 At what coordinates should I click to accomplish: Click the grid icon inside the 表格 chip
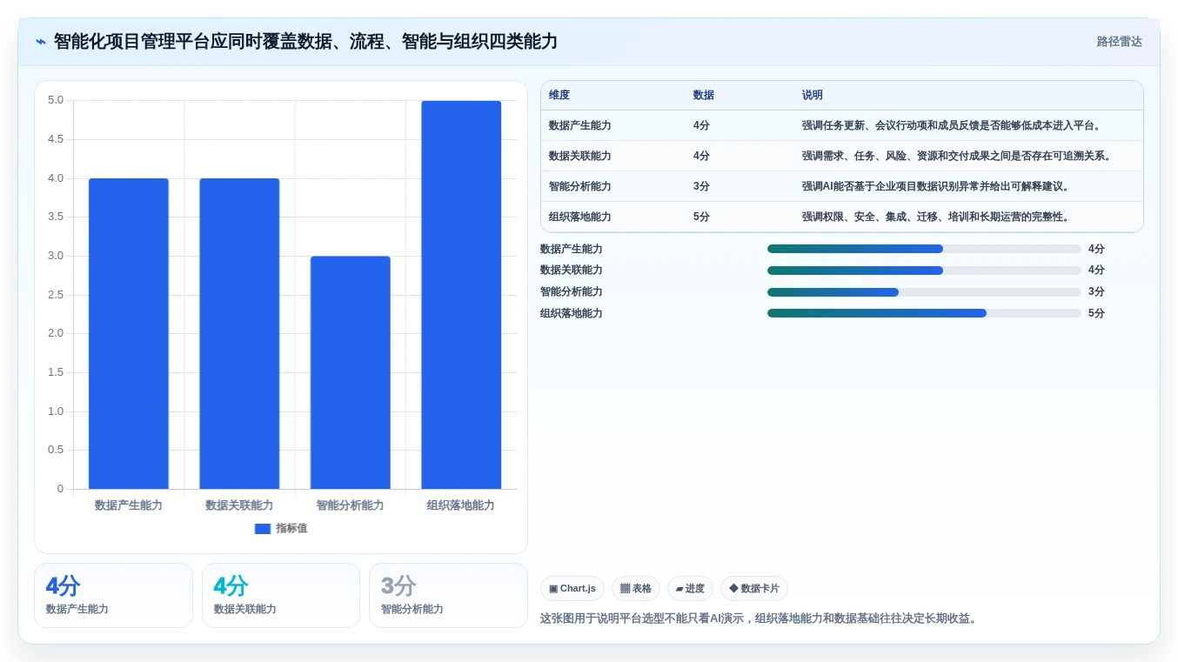tap(625, 589)
